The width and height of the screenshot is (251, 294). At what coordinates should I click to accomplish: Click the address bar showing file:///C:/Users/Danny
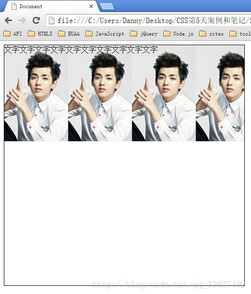click(x=148, y=21)
